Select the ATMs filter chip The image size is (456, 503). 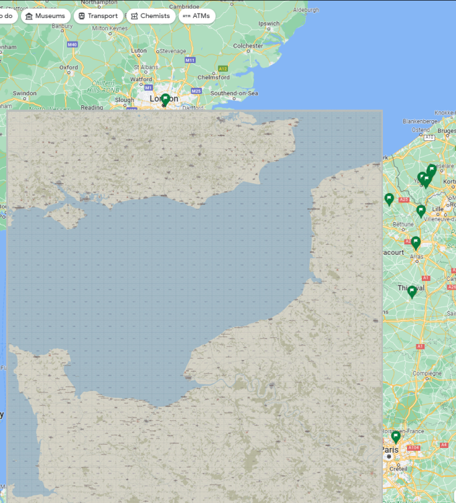pyautogui.click(x=196, y=16)
